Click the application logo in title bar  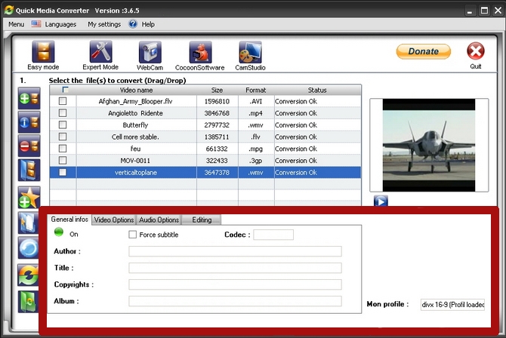point(9,10)
